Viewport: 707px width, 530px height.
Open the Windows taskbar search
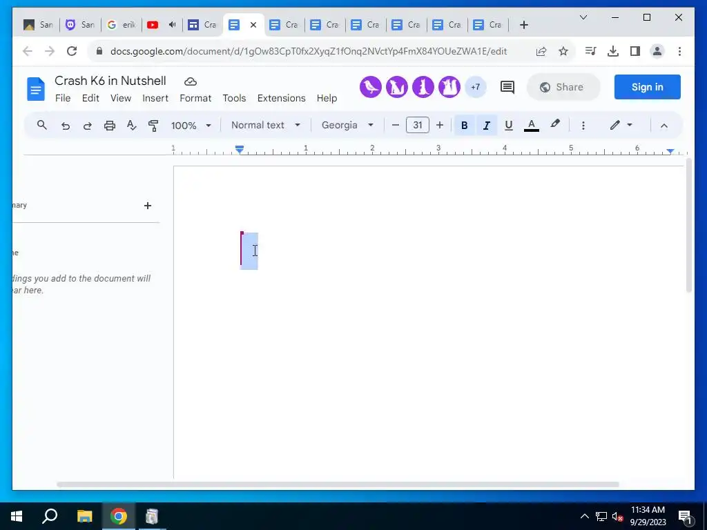coord(50,516)
